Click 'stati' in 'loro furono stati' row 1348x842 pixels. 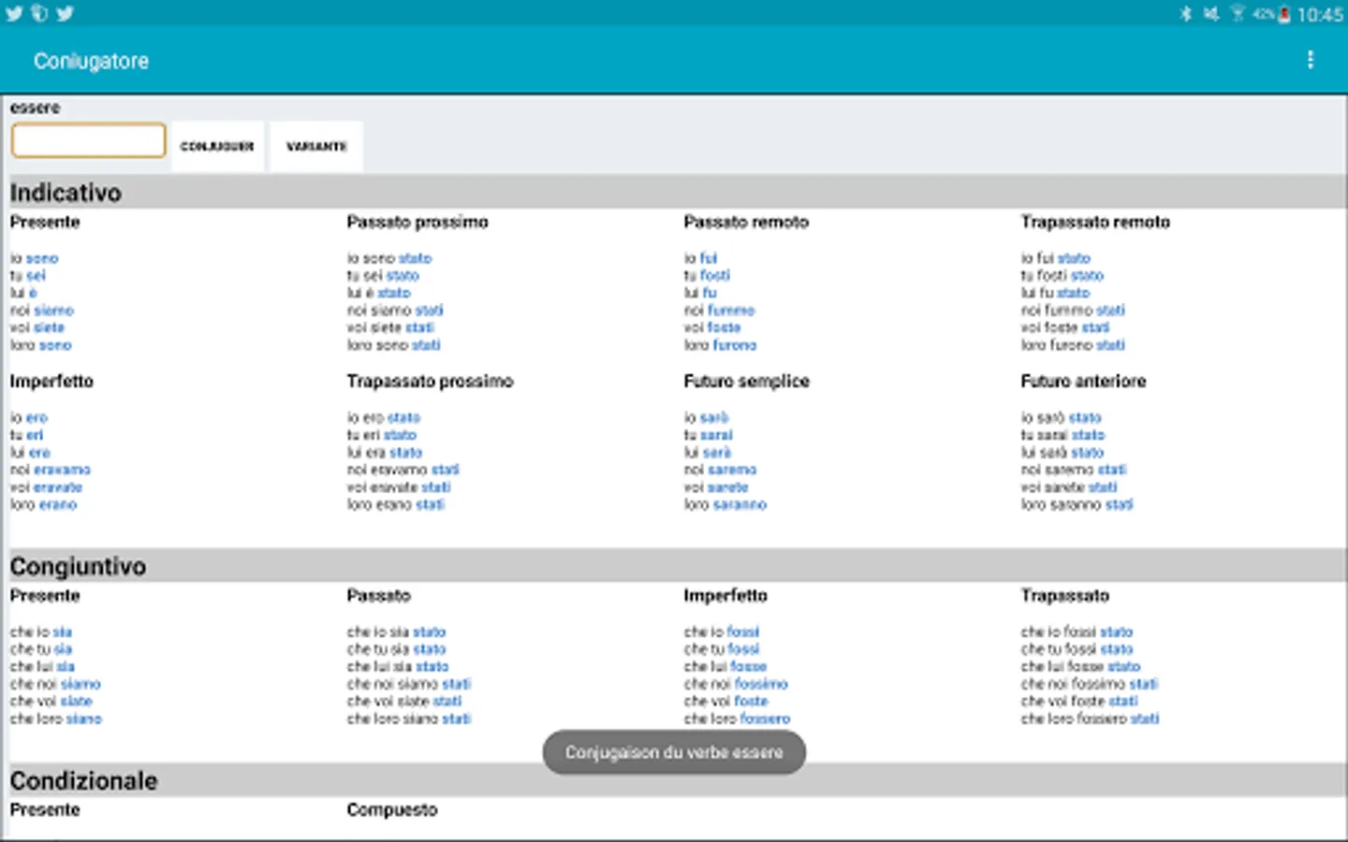coord(1110,345)
